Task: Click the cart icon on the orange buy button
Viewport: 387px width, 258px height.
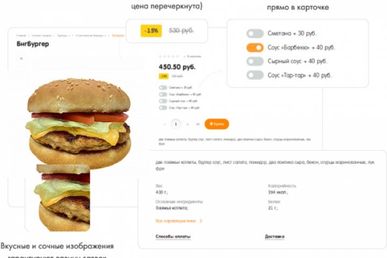Action: [x=211, y=124]
